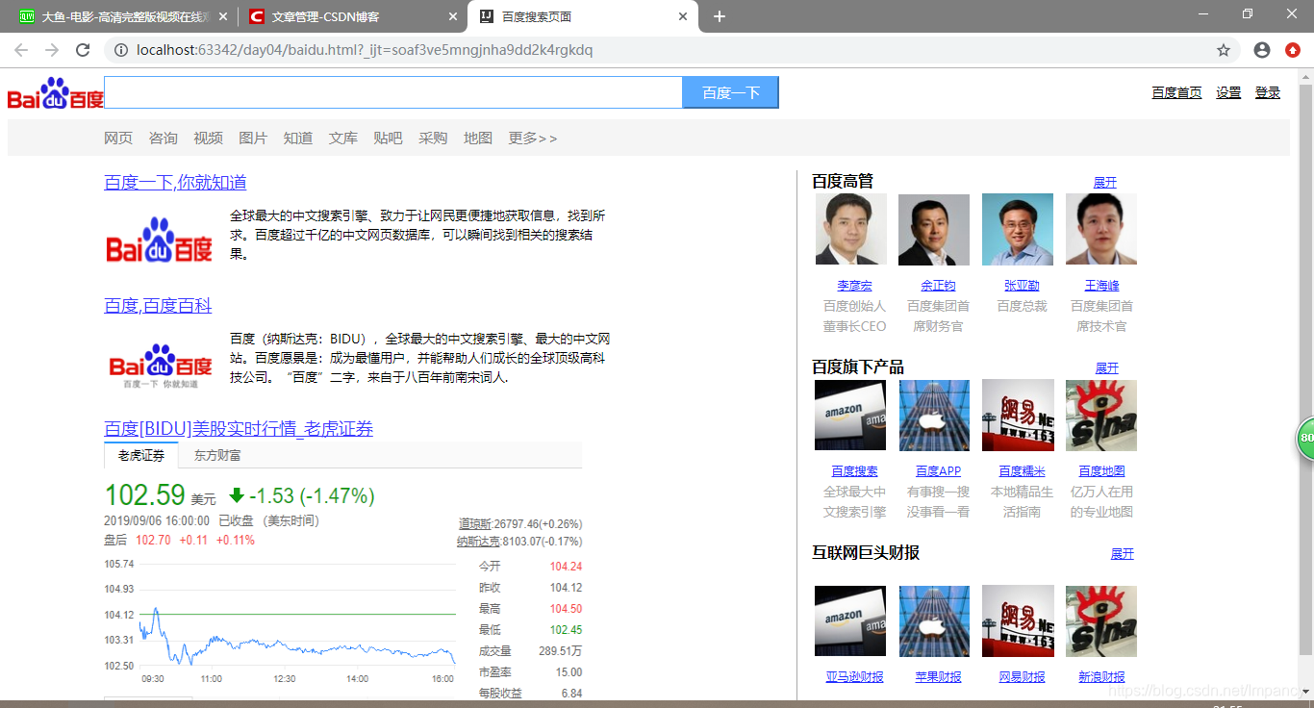The image size is (1314, 708).
Task: Reload the page with the refresh icon
Action: pyautogui.click(x=84, y=52)
